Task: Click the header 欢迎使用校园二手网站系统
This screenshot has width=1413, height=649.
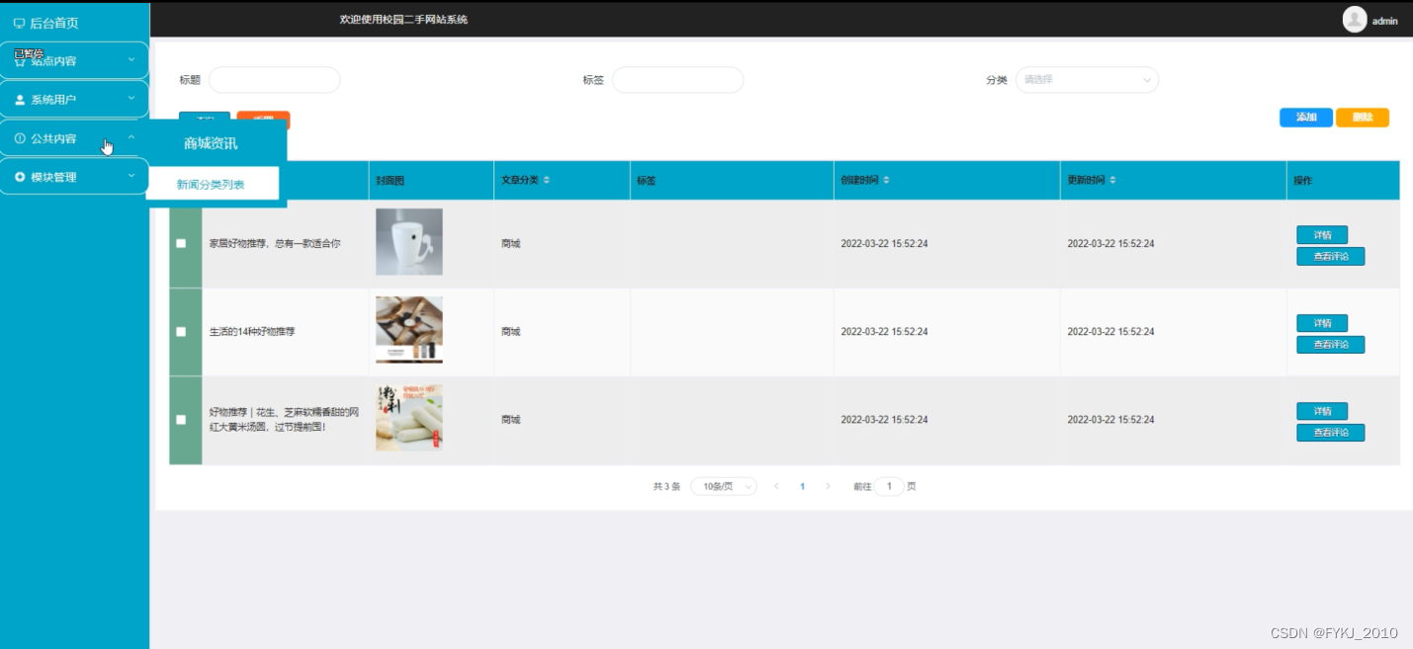Action: click(x=403, y=20)
